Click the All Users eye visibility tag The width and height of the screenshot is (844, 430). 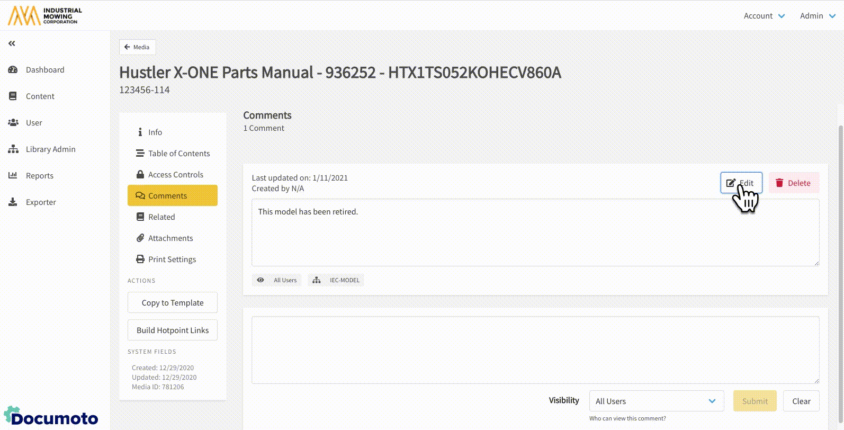[x=277, y=280]
